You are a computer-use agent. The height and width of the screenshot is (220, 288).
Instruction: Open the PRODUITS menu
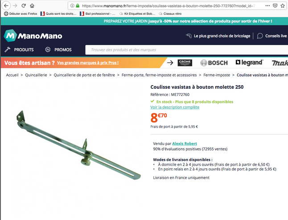pyautogui.click(x=19, y=50)
